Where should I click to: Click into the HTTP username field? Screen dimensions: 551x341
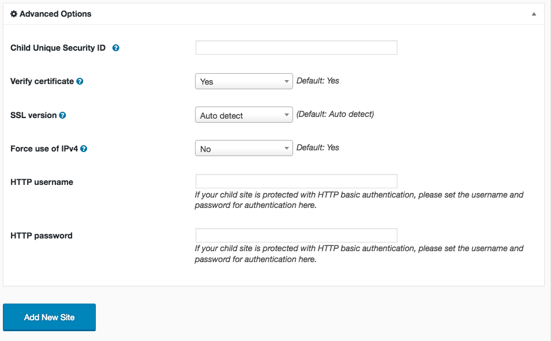[x=296, y=181]
